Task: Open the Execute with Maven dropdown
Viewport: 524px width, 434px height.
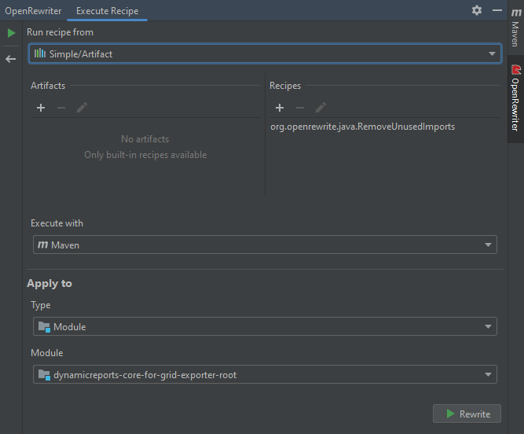Action: click(265, 245)
